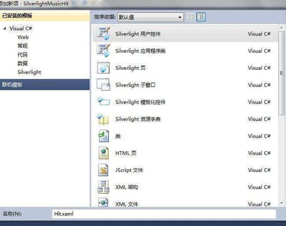The width and height of the screenshot is (286, 226).
Task: Open the 联机模板 section
Action: click(45, 84)
